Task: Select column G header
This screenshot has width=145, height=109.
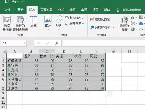Action: [113, 51]
